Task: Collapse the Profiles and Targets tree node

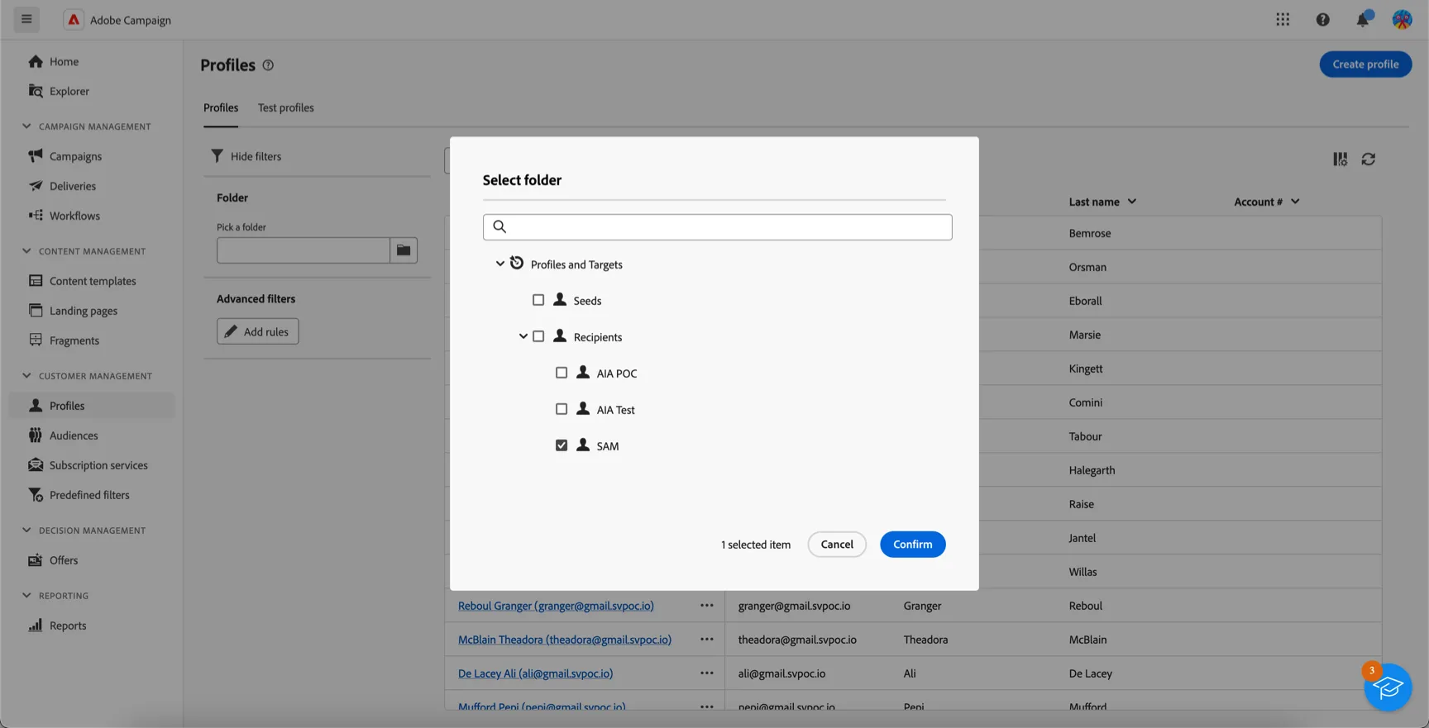Action: click(499, 264)
